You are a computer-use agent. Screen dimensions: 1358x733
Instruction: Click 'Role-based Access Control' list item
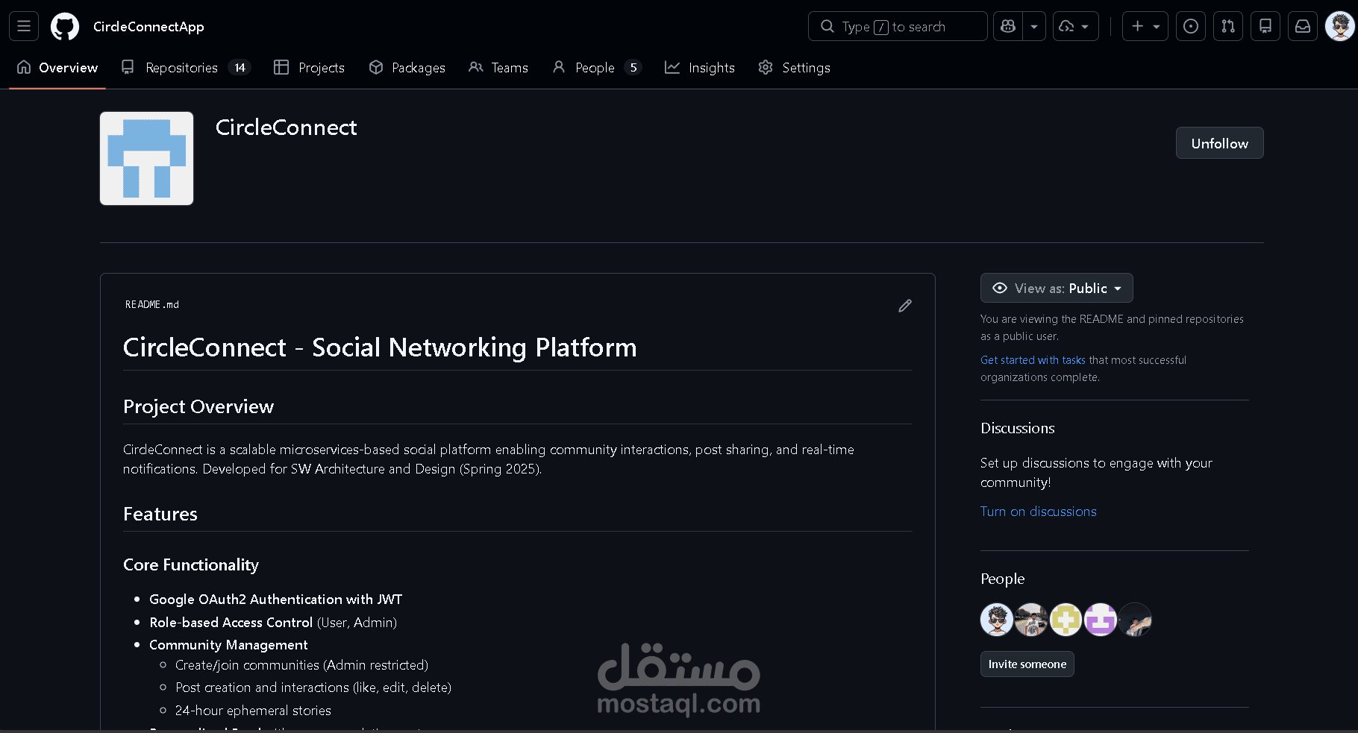273,623
